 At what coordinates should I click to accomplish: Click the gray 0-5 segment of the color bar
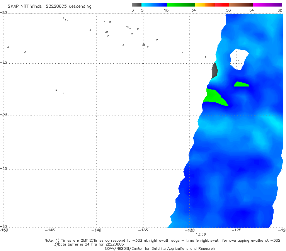136,5
